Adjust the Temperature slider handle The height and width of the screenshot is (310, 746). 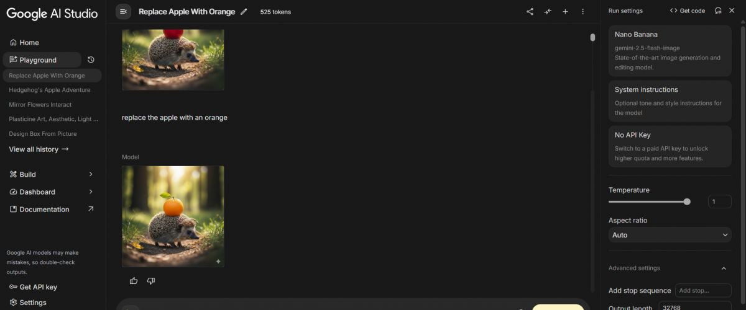coord(687,201)
